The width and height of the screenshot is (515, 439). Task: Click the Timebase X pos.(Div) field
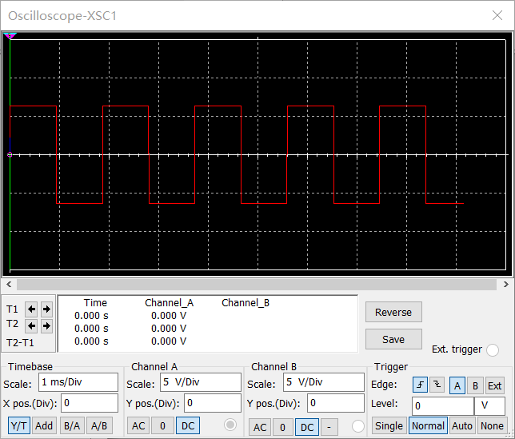[x=90, y=403]
